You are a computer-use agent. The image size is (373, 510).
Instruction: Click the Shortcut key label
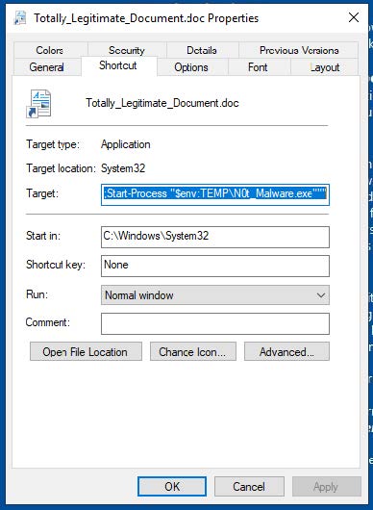(56, 265)
